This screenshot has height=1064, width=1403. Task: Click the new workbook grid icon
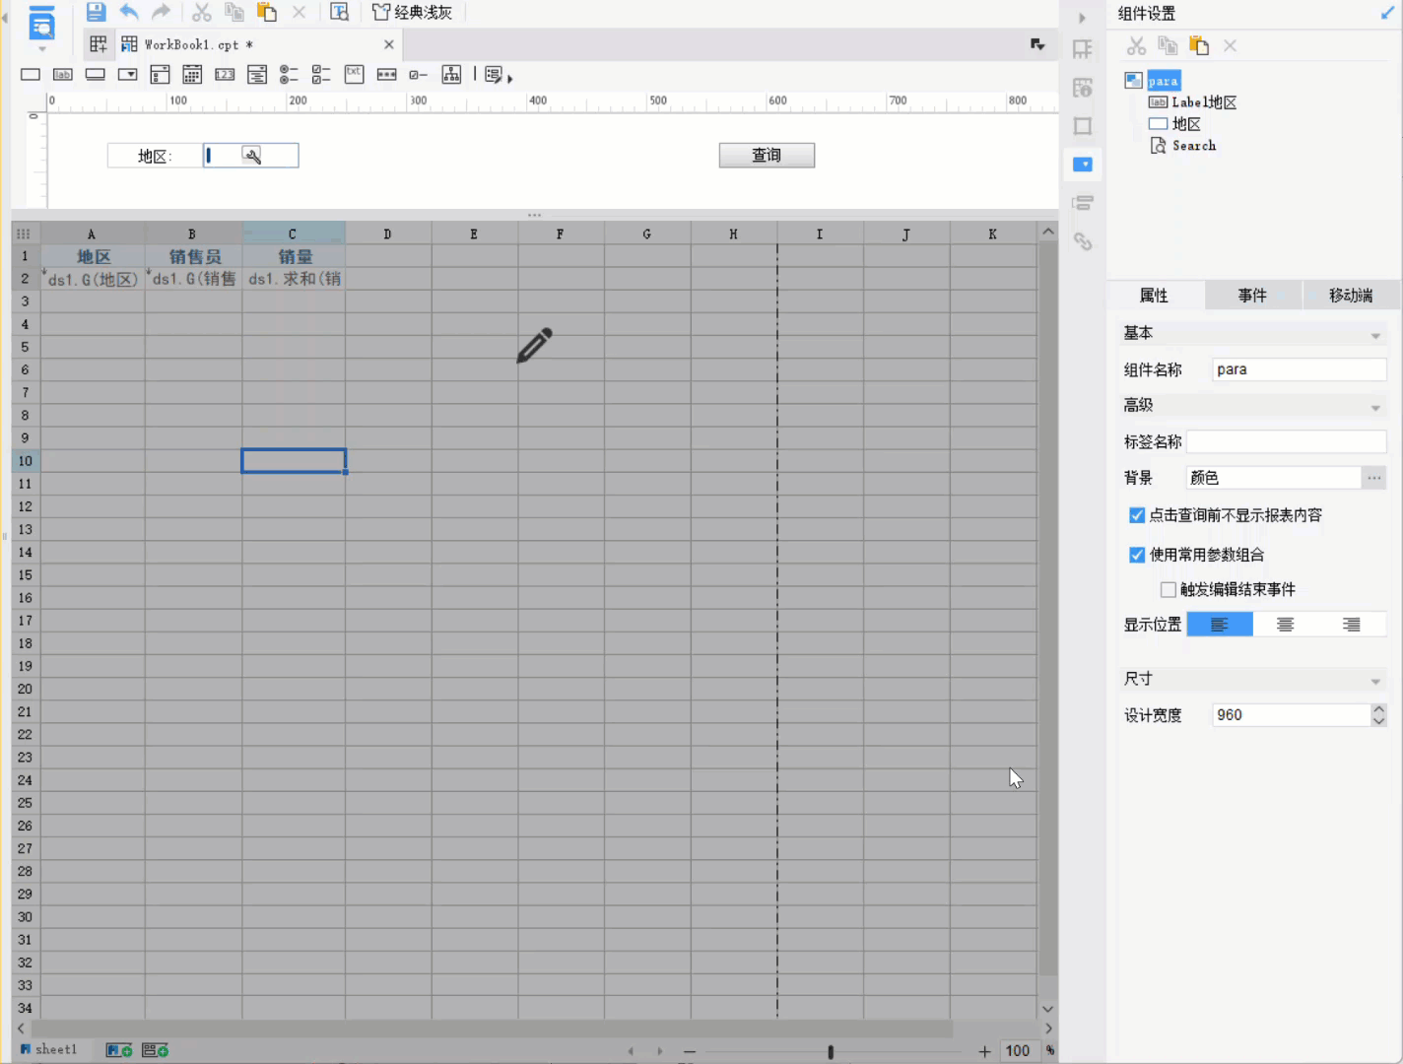click(x=99, y=44)
